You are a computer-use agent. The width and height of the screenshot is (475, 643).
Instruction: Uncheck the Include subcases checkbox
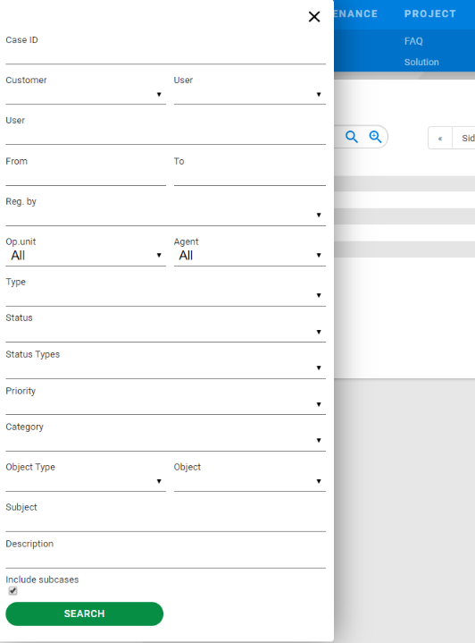[x=12, y=590]
